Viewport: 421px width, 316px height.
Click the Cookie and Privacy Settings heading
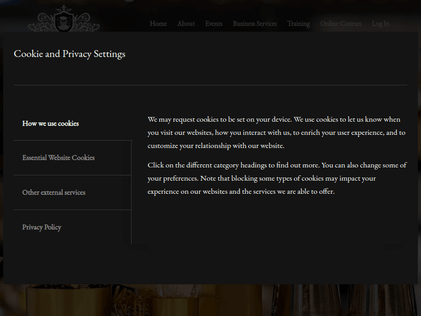(70, 54)
